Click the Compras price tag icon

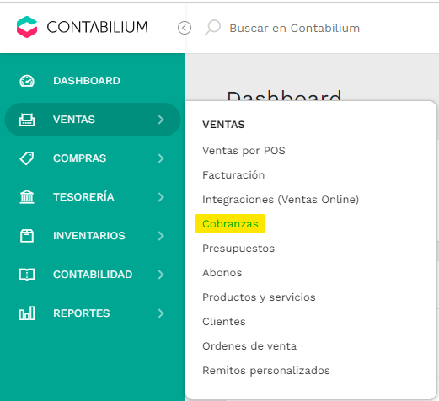click(27, 158)
